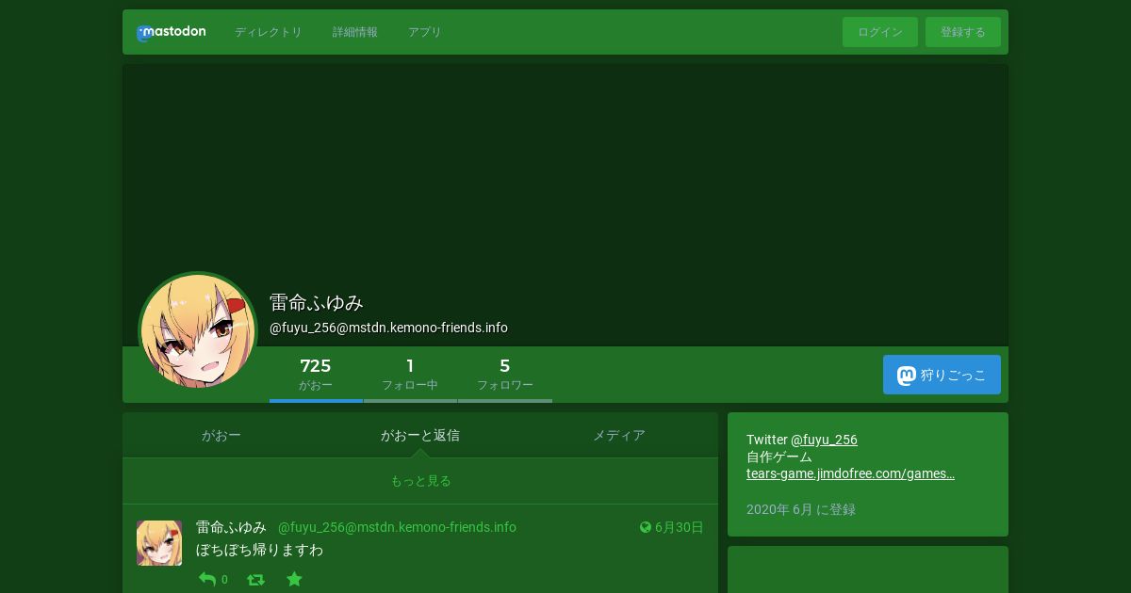Click the 狩りごっこ follow button
This screenshot has height=593, width=1131.
(x=942, y=375)
